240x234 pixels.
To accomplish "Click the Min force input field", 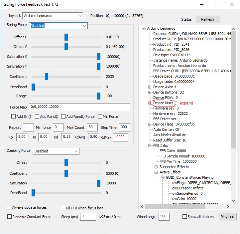I will coord(58,127).
